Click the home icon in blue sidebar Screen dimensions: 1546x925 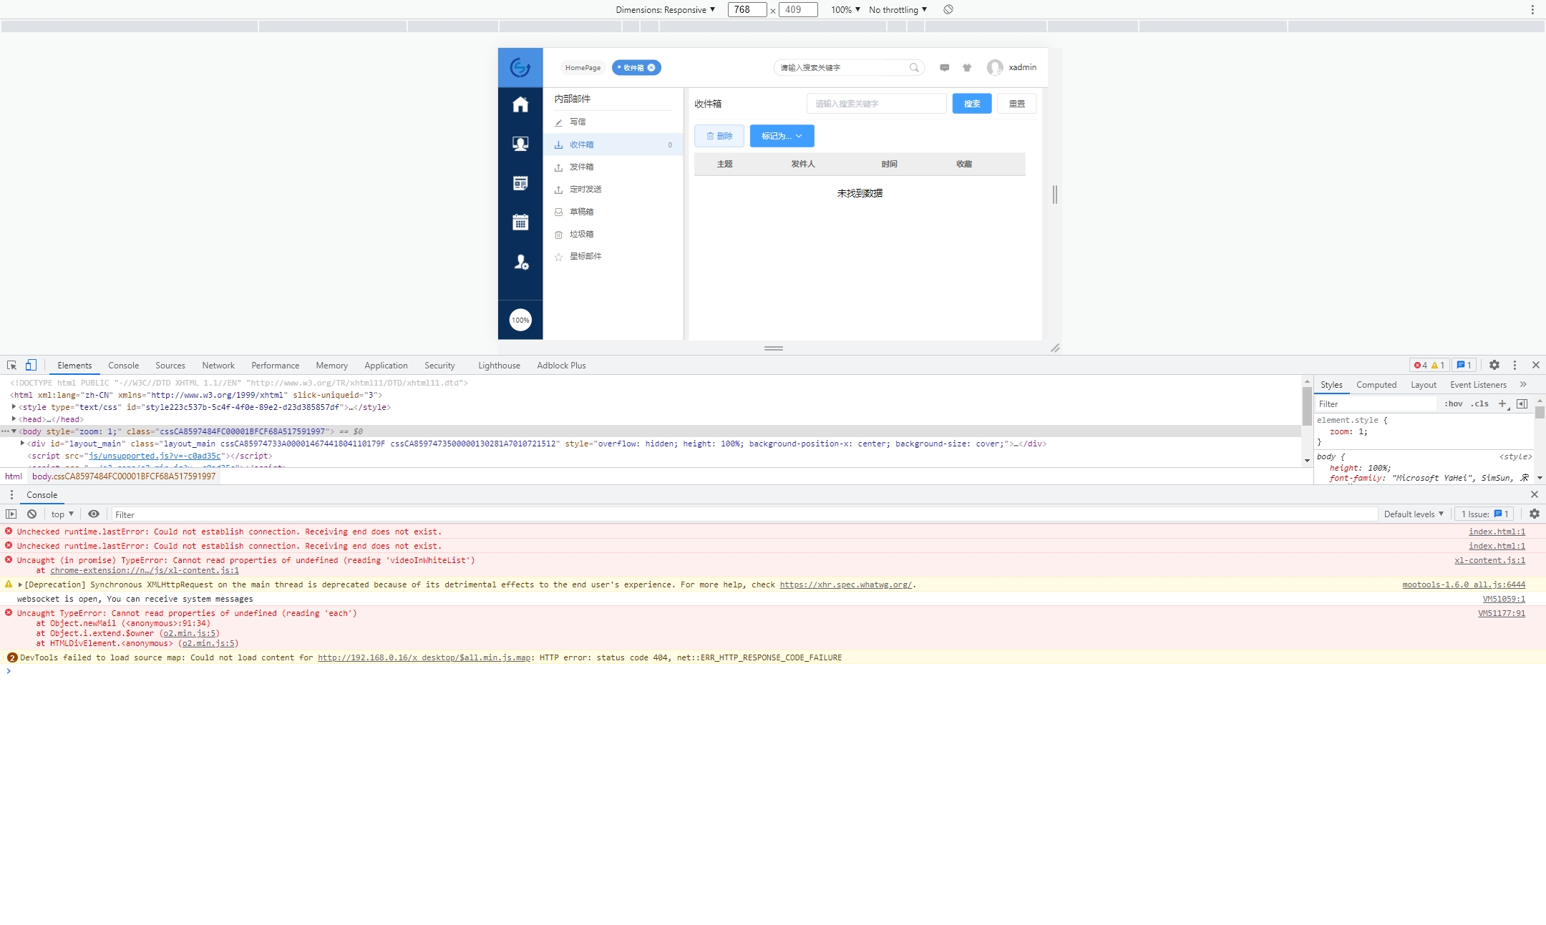tap(520, 104)
